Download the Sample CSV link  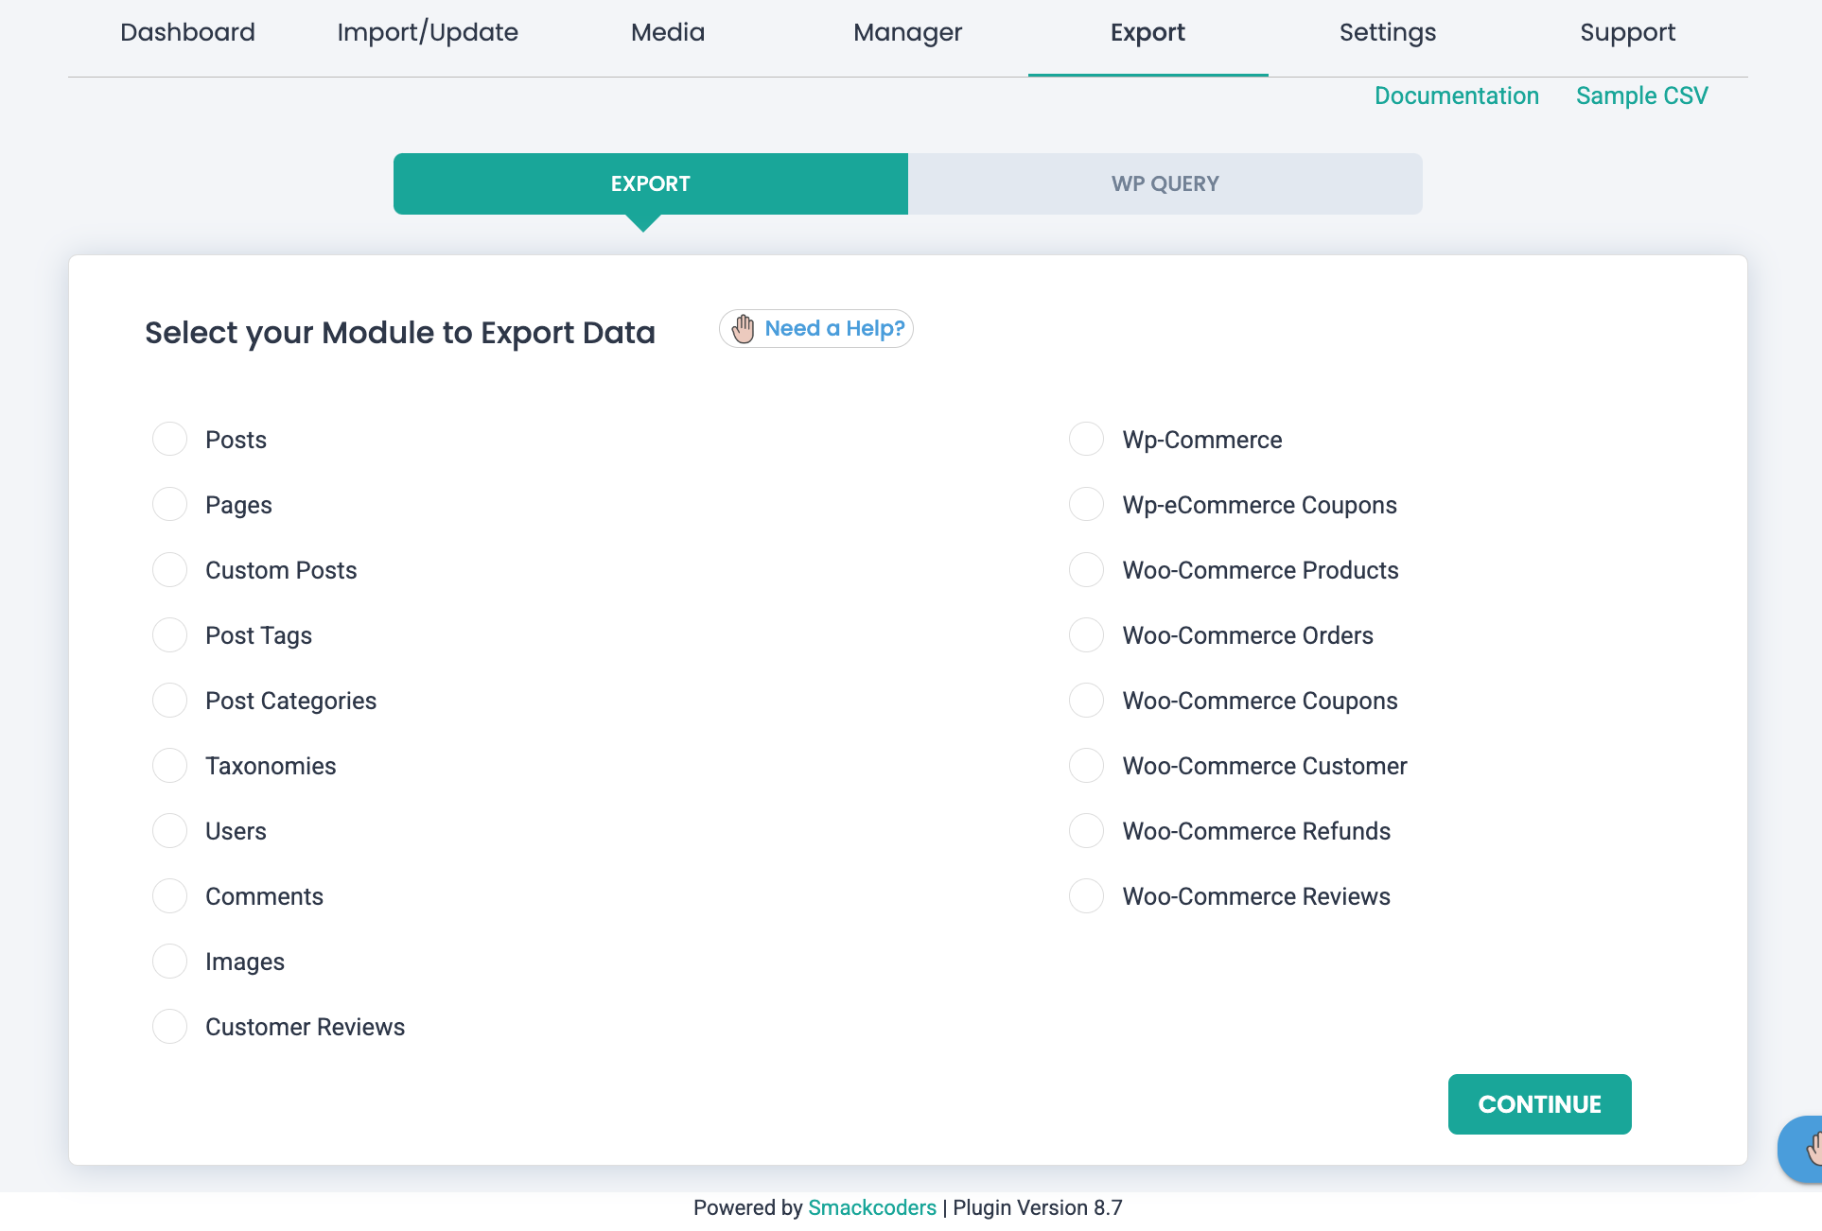coord(1641,95)
